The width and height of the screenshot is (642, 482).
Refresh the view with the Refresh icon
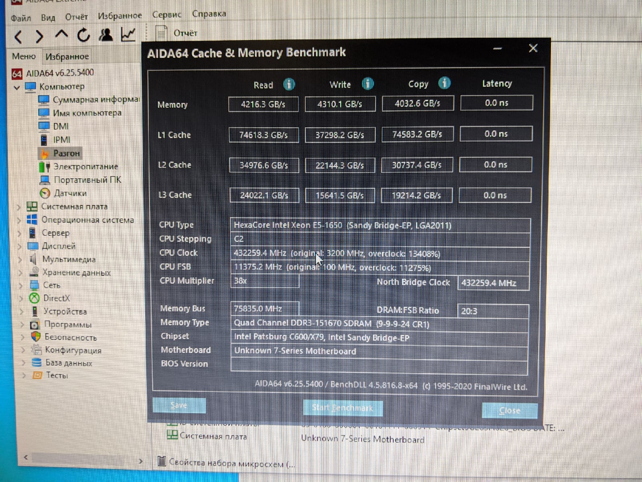(x=83, y=35)
